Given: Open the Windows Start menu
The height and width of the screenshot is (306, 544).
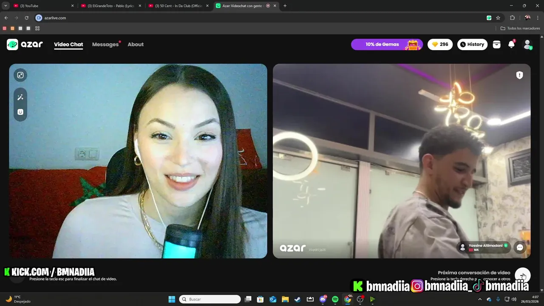Looking at the screenshot, I should tap(172, 299).
